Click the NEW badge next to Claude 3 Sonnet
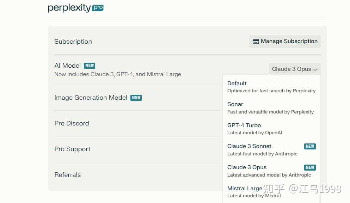This screenshot has height=203, width=350. click(310, 146)
